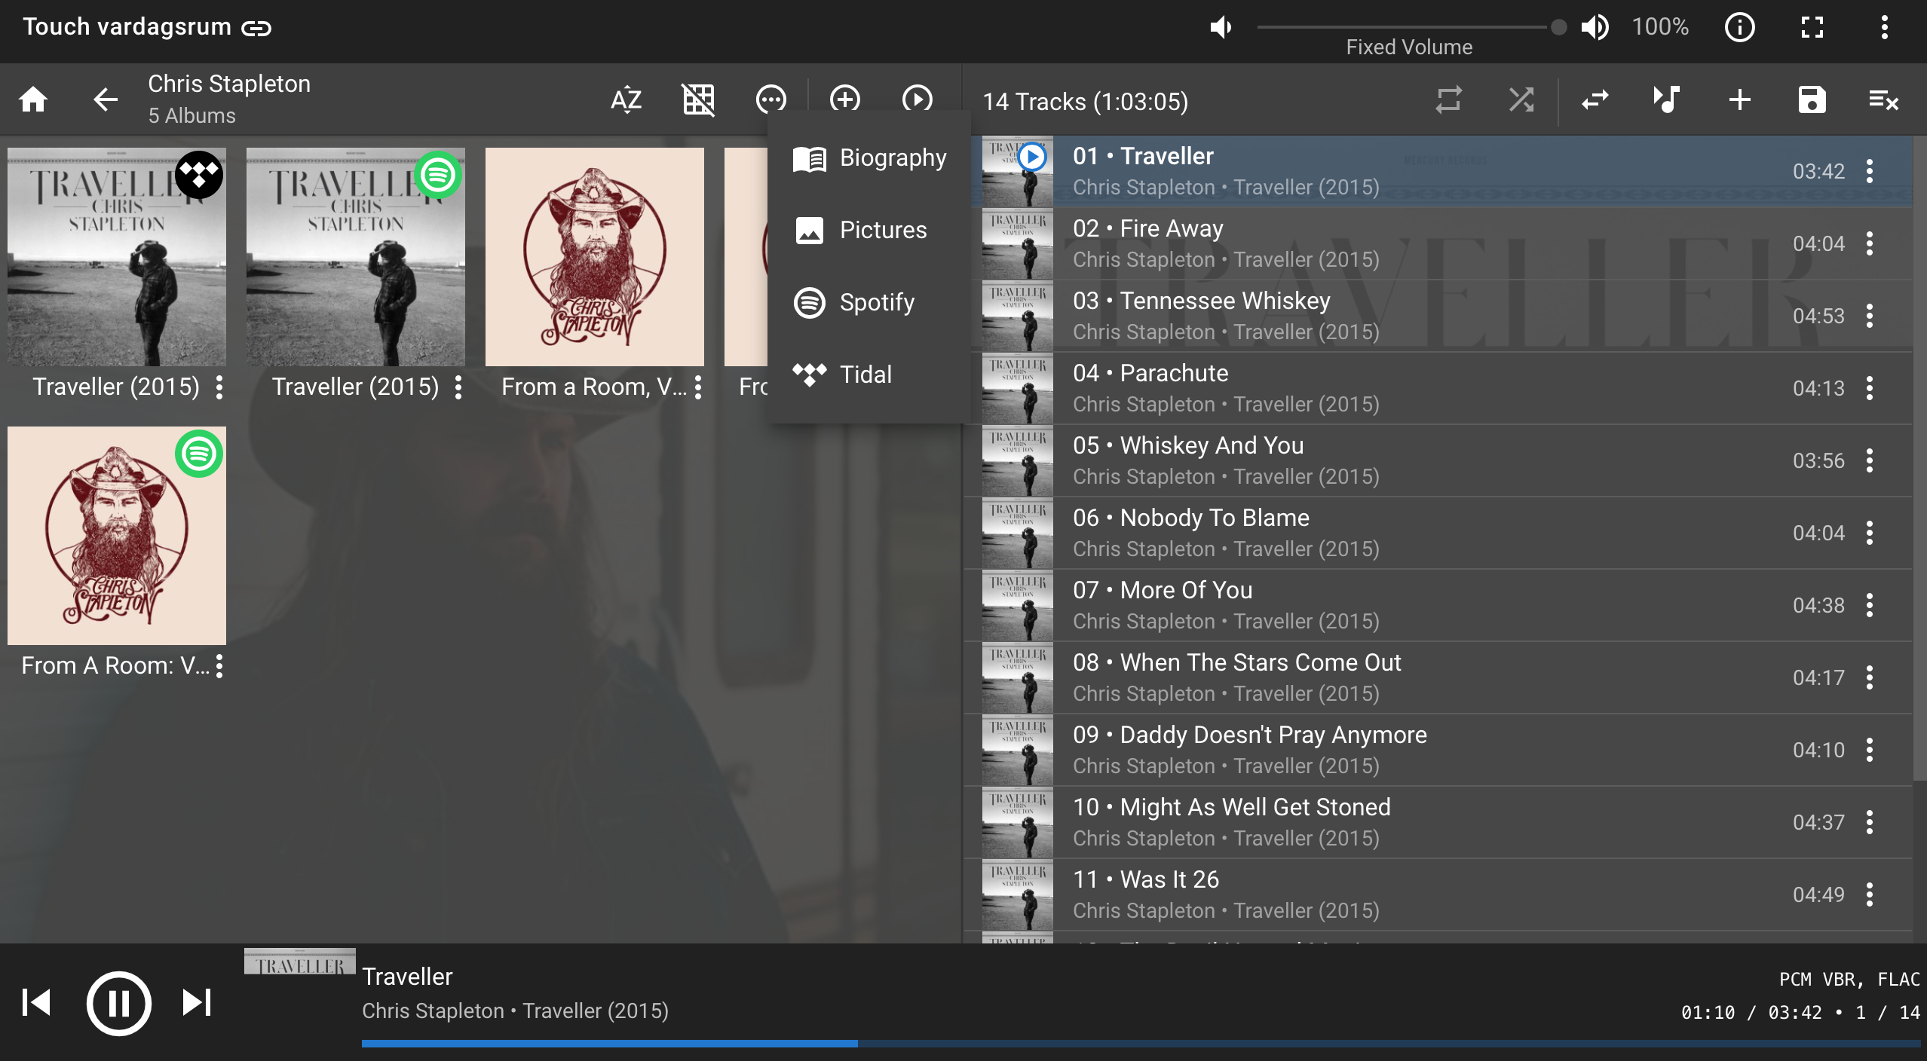
Task: Select queue track 05 Whiskey And You
Action: tap(1440, 461)
